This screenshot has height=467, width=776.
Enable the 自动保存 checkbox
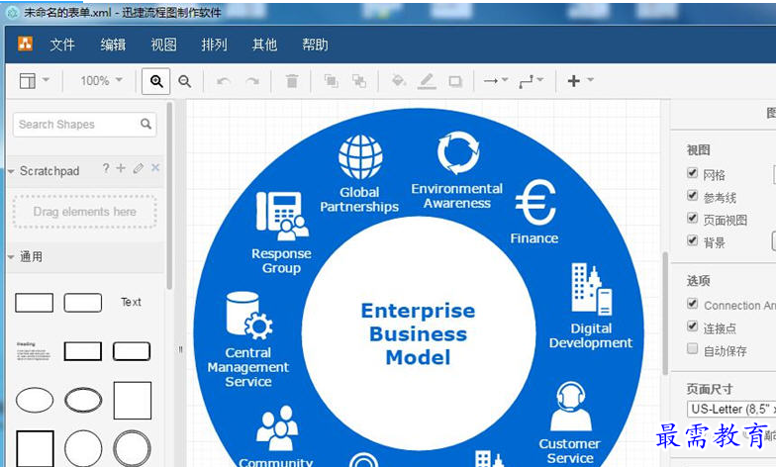pos(693,348)
